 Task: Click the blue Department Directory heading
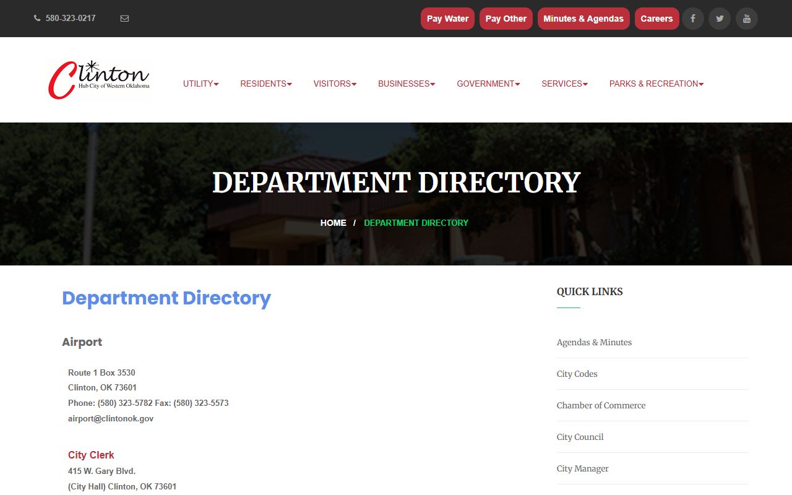166,298
